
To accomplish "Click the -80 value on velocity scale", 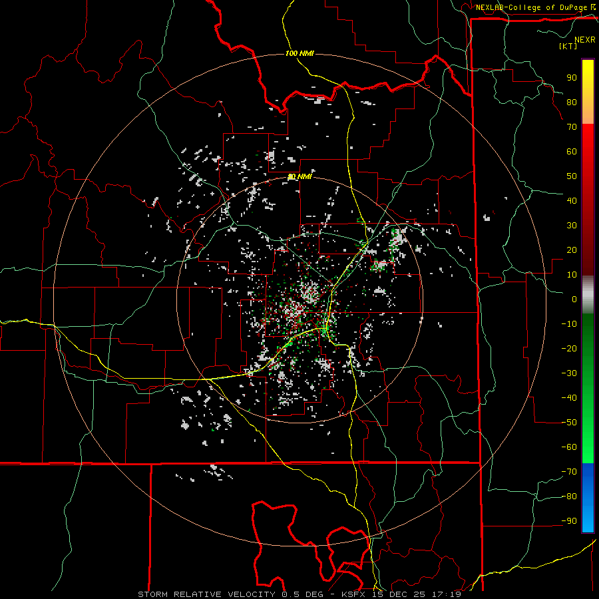I will 569,497.
